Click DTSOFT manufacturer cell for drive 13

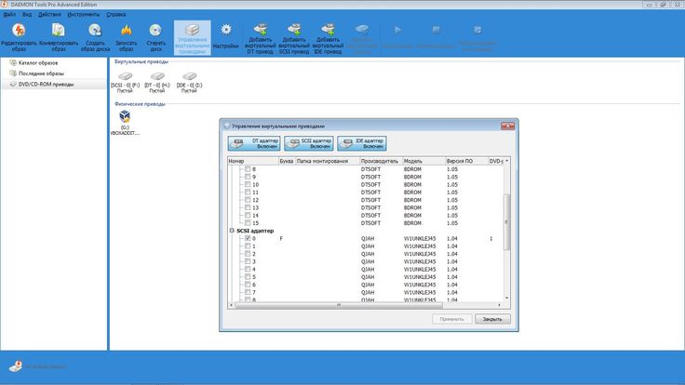pos(371,207)
